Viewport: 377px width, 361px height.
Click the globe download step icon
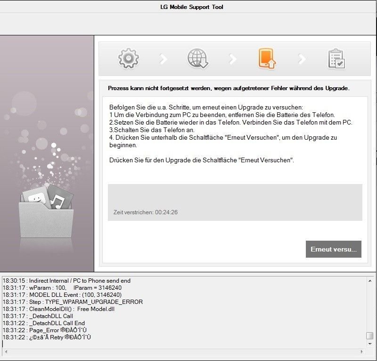197,59
